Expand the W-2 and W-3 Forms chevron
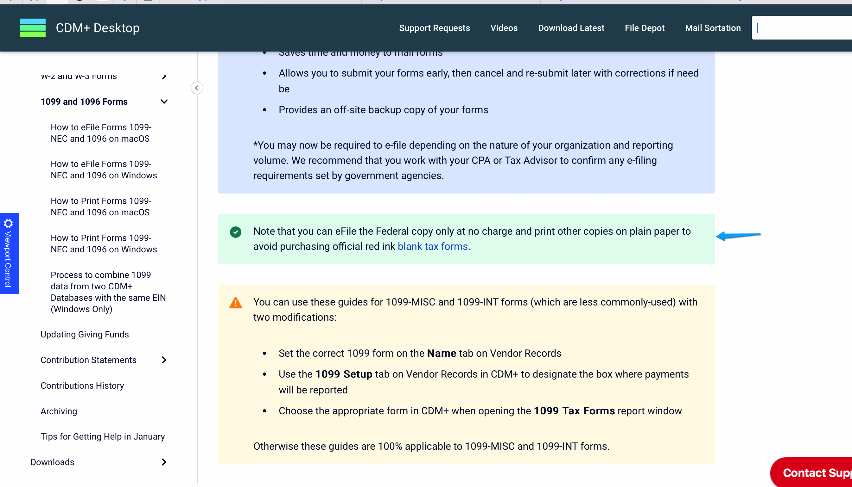Screen dimensions: 852x487 pyautogui.click(x=164, y=77)
